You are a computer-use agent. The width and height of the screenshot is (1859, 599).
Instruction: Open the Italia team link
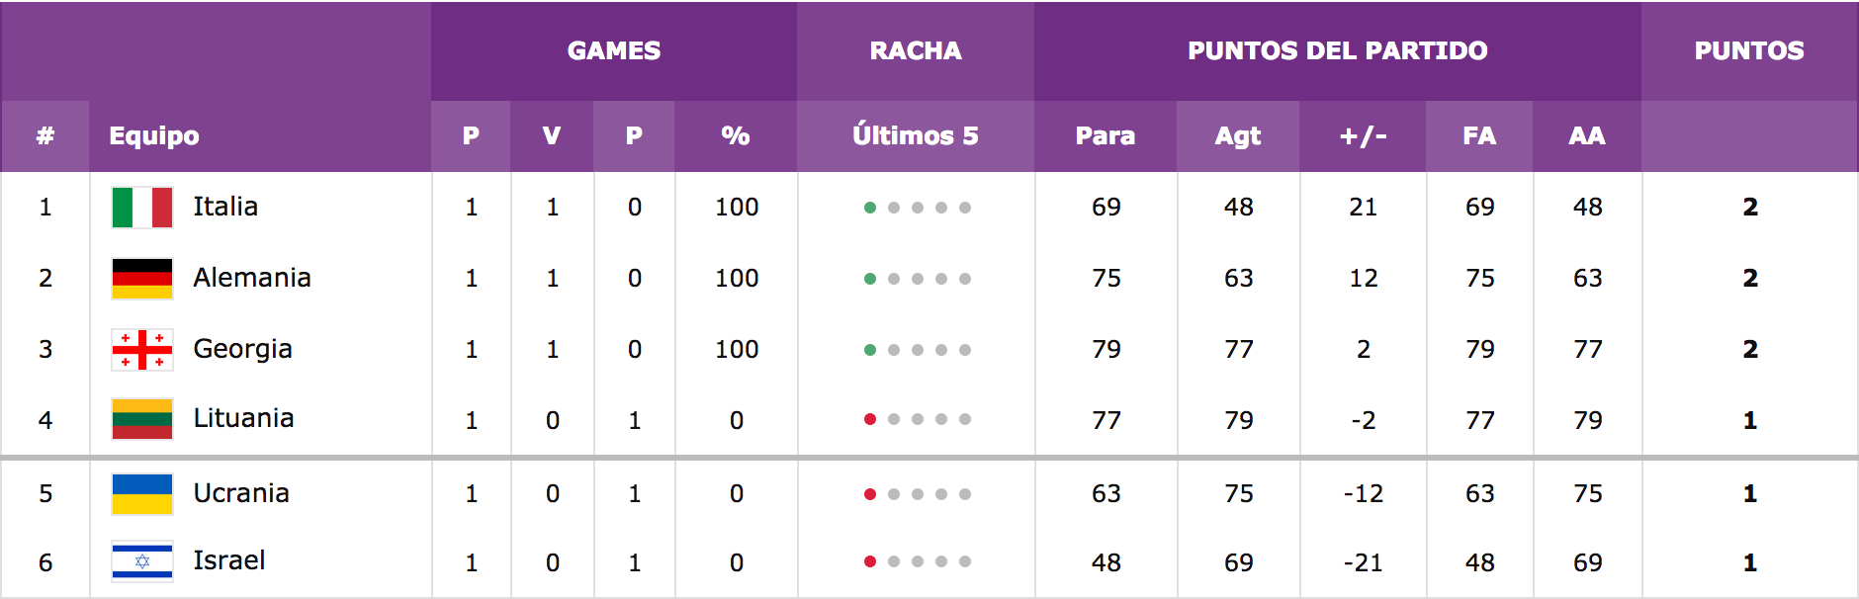click(225, 207)
